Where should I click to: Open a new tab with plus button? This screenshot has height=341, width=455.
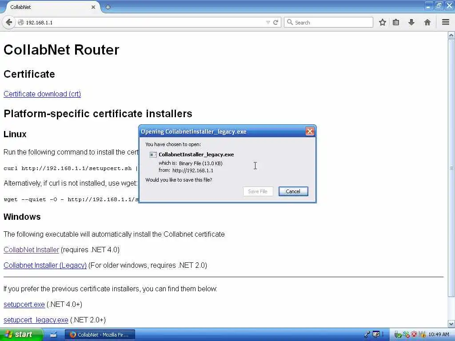[108, 7]
